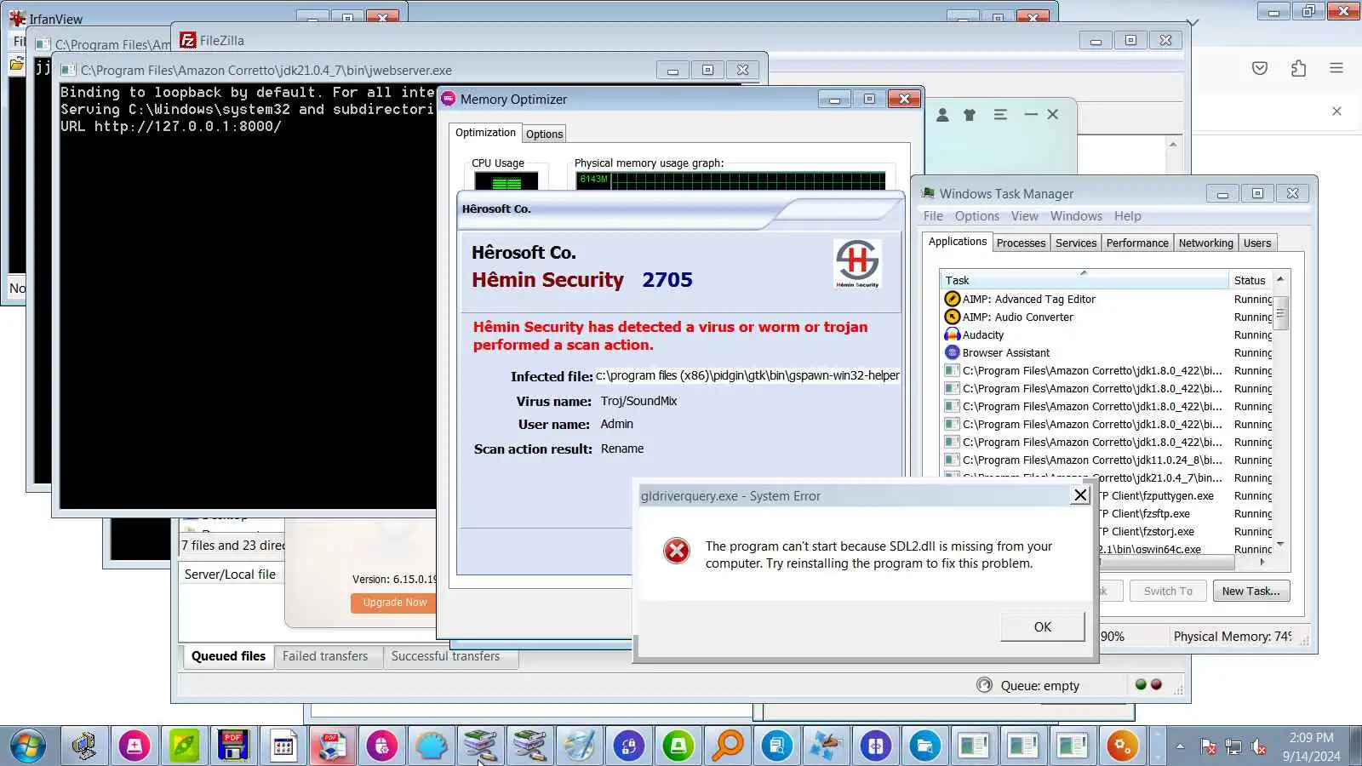Open Options tab in Memory Optimizer
Screen dimensions: 1362x766
click(x=544, y=134)
